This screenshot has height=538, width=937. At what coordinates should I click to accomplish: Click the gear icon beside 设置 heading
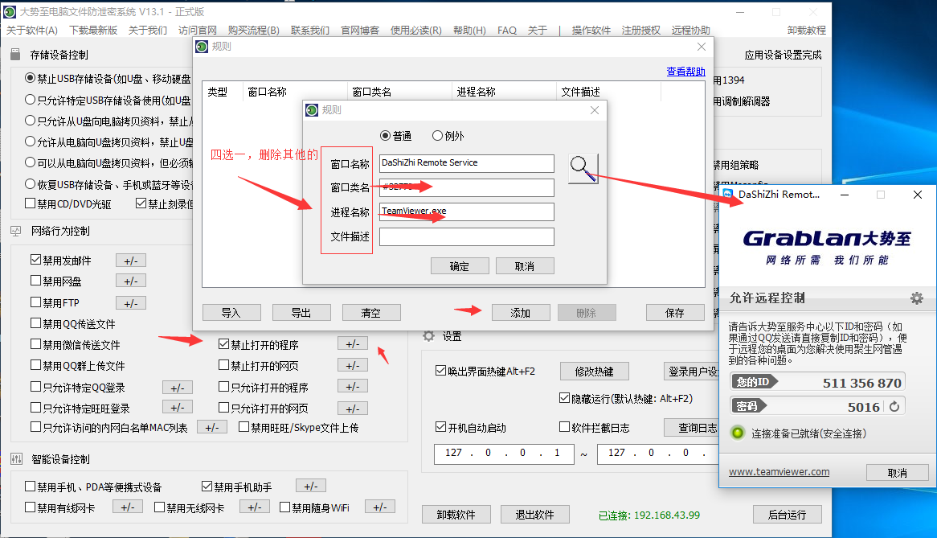coord(428,336)
